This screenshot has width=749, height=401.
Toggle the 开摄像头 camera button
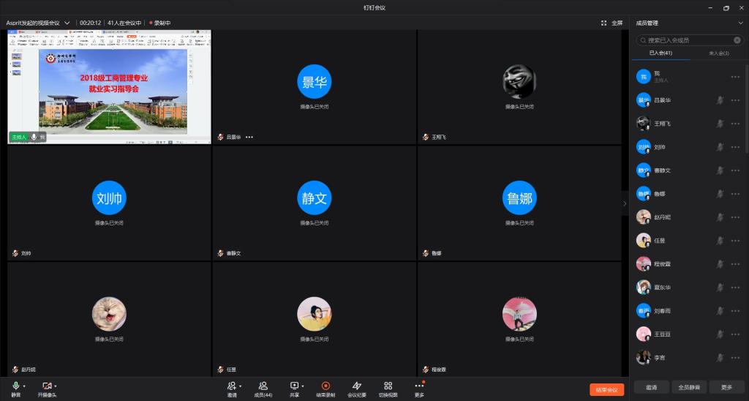[x=47, y=386]
